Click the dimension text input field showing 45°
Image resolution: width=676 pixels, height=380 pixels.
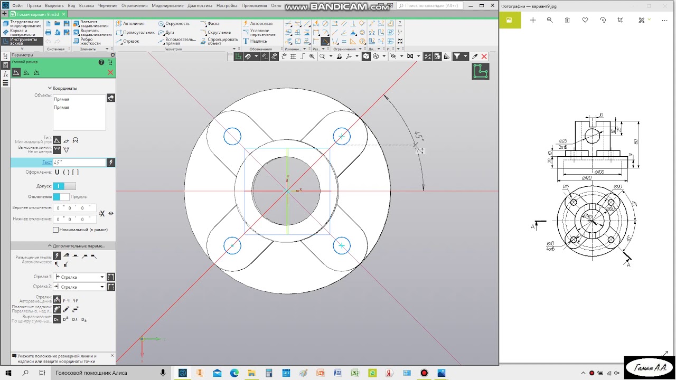click(x=79, y=163)
